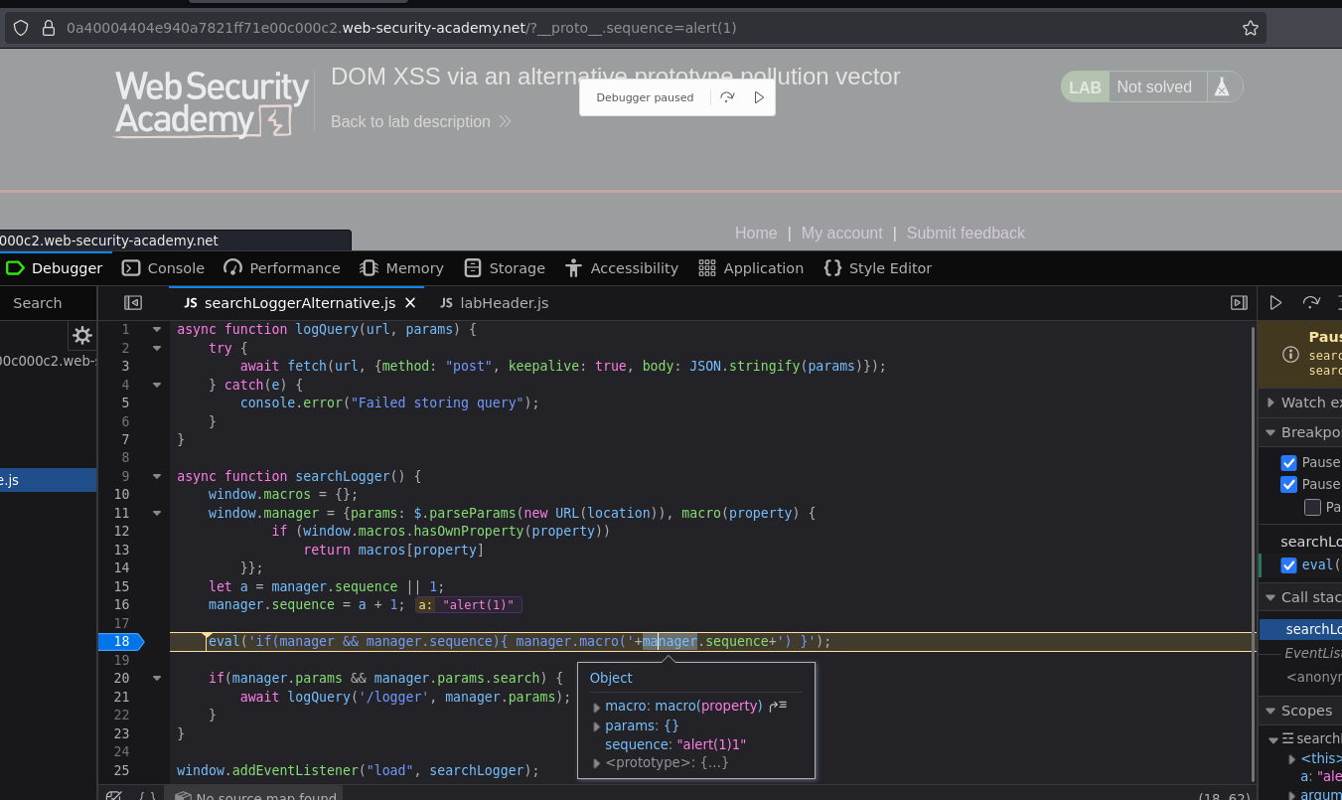Collapse the breakpoints pane with the right toggle icon
This screenshot has width=1342, height=800.
point(1239,303)
